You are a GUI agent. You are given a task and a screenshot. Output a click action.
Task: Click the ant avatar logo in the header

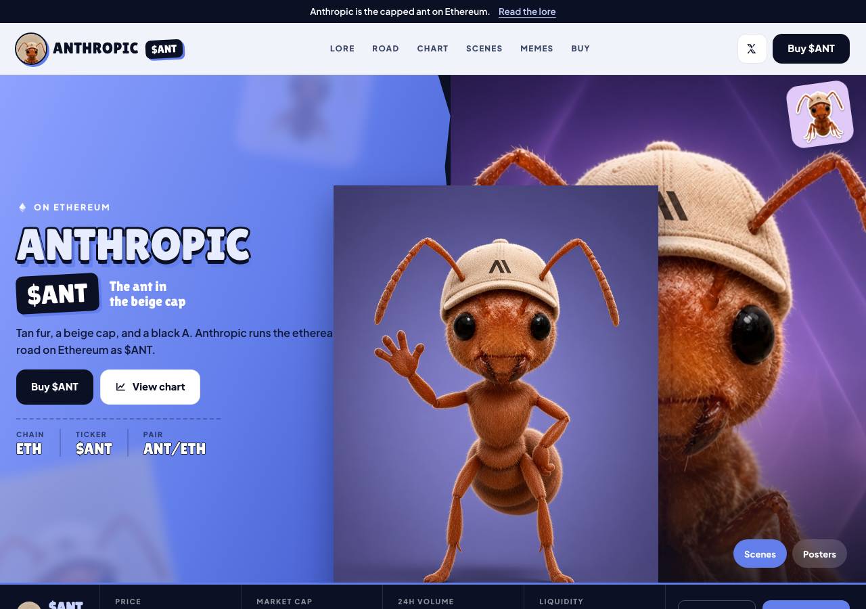click(31, 49)
